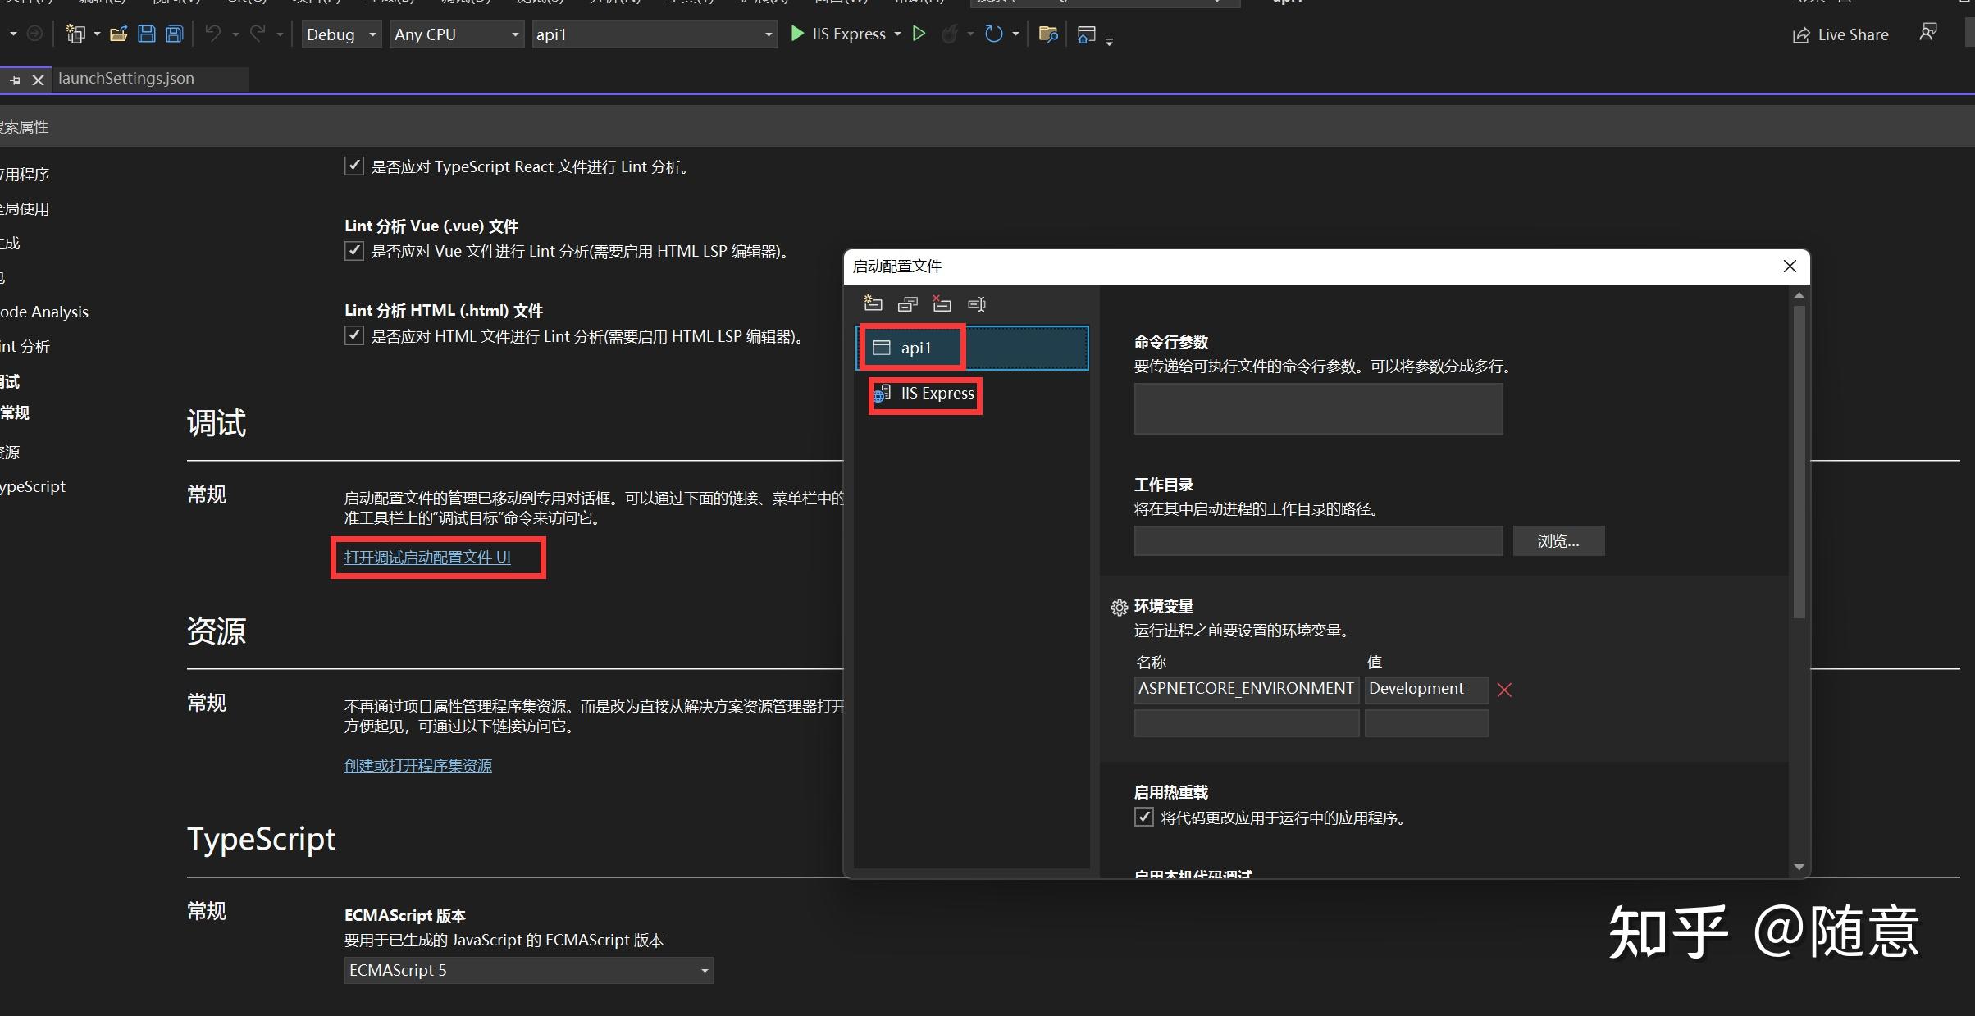Delete the selected launch profile

coord(942,303)
